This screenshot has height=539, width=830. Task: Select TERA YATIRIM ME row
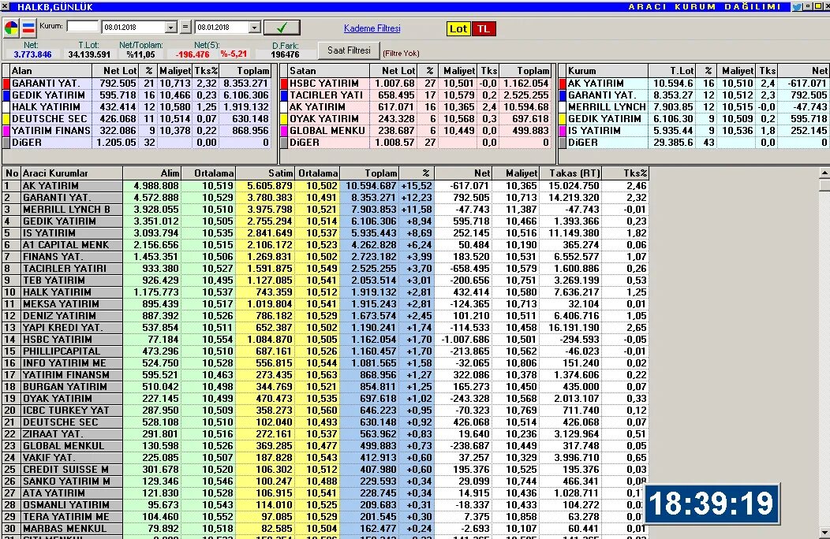pos(326,517)
